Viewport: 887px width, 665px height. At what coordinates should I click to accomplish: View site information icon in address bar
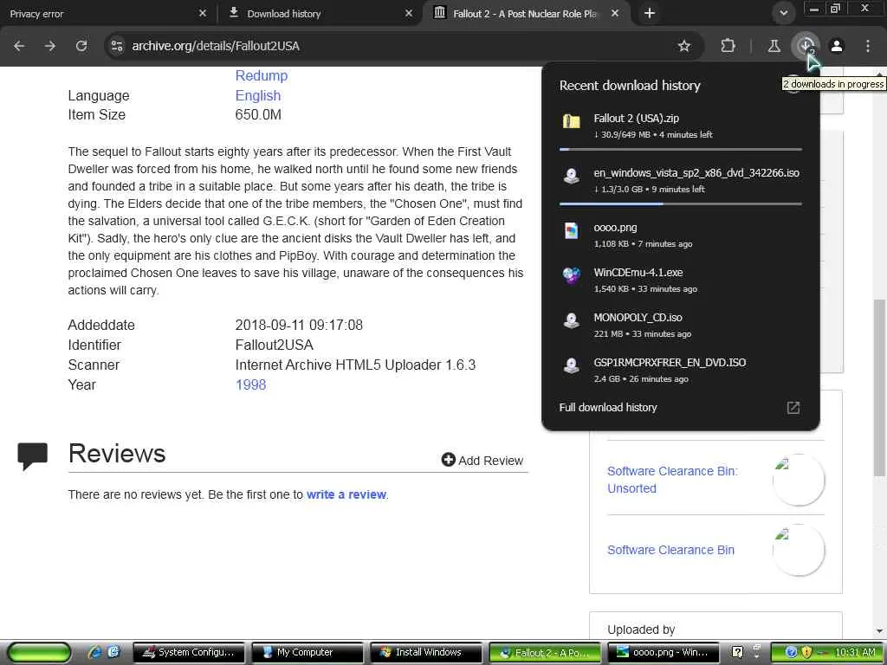click(x=117, y=46)
